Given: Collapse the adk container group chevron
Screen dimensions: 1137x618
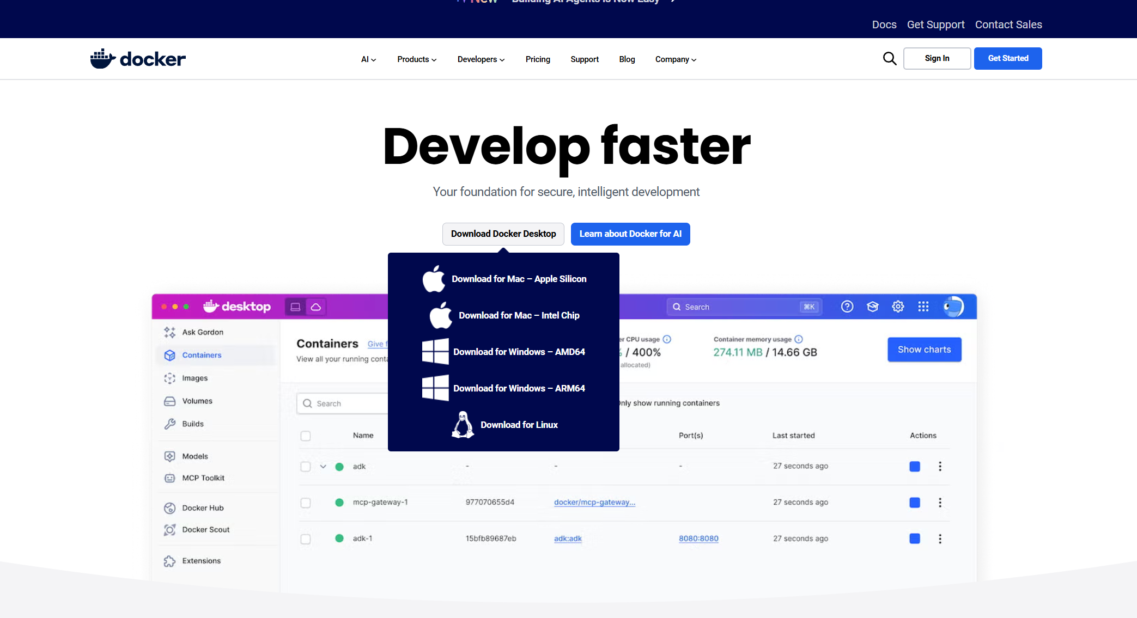Looking at the screenshot, I should click(x=323, y=467).
